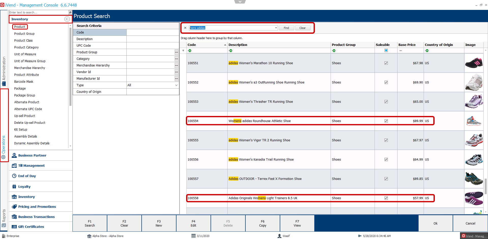
Task: Open Unit of Measure menu item
Action: pos(25,54)
